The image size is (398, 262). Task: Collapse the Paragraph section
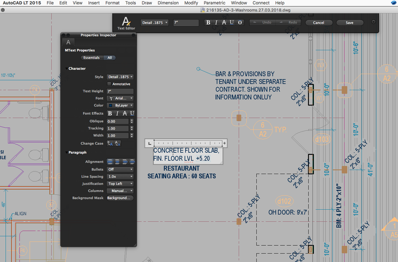click(x=67, y=152)
